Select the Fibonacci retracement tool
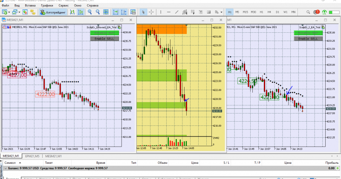Screen dimensions: 341x179 193,12
